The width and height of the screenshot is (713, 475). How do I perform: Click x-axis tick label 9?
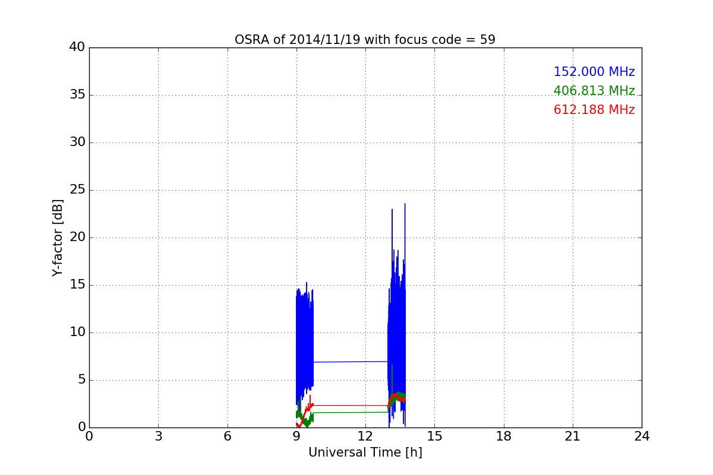coord(296,436)
